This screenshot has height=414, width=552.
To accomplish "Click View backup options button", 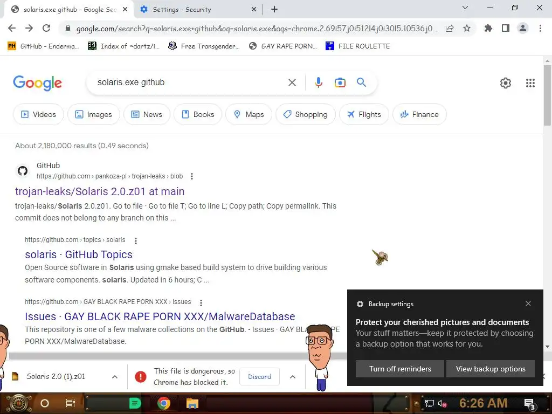I will [491, 369].
